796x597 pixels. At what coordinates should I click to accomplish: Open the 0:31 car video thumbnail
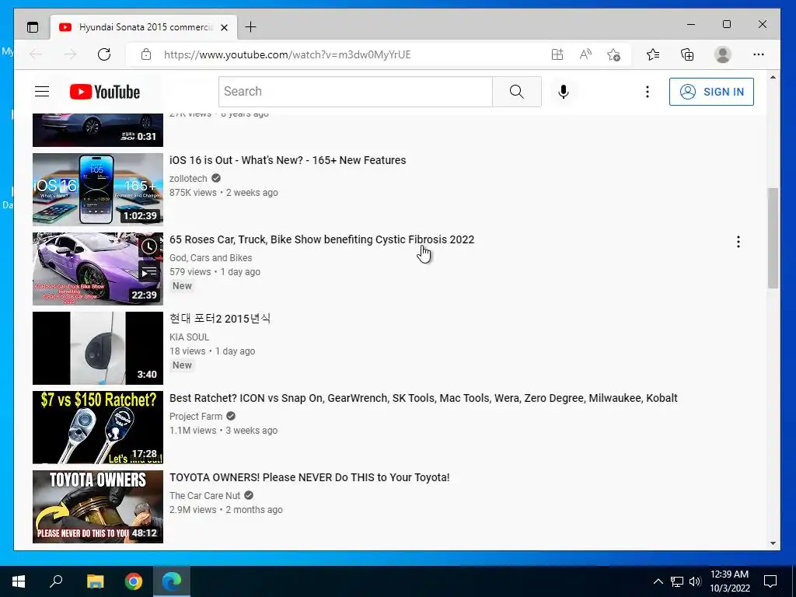[98, 131]
